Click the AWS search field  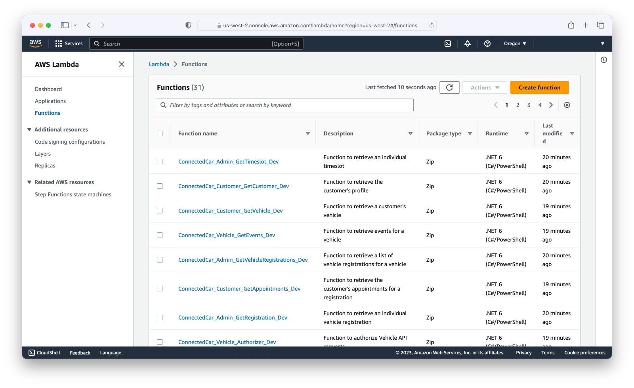click(x=197, y=44)
